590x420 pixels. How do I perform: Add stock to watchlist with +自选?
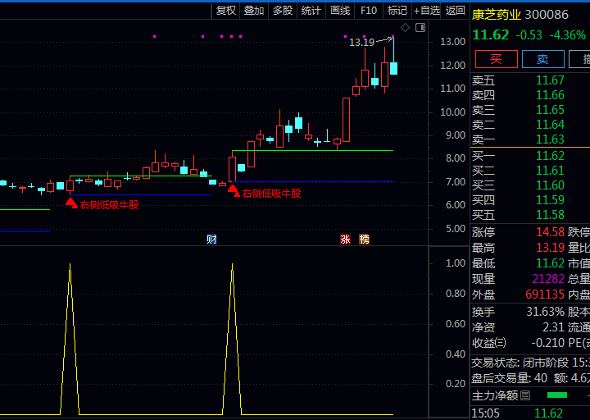click(x=427, y=10)
